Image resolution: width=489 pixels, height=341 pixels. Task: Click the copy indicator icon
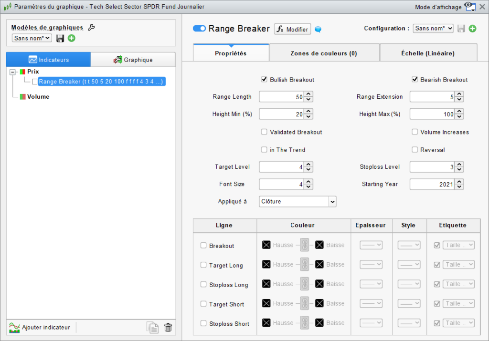(x=152, y=328)
